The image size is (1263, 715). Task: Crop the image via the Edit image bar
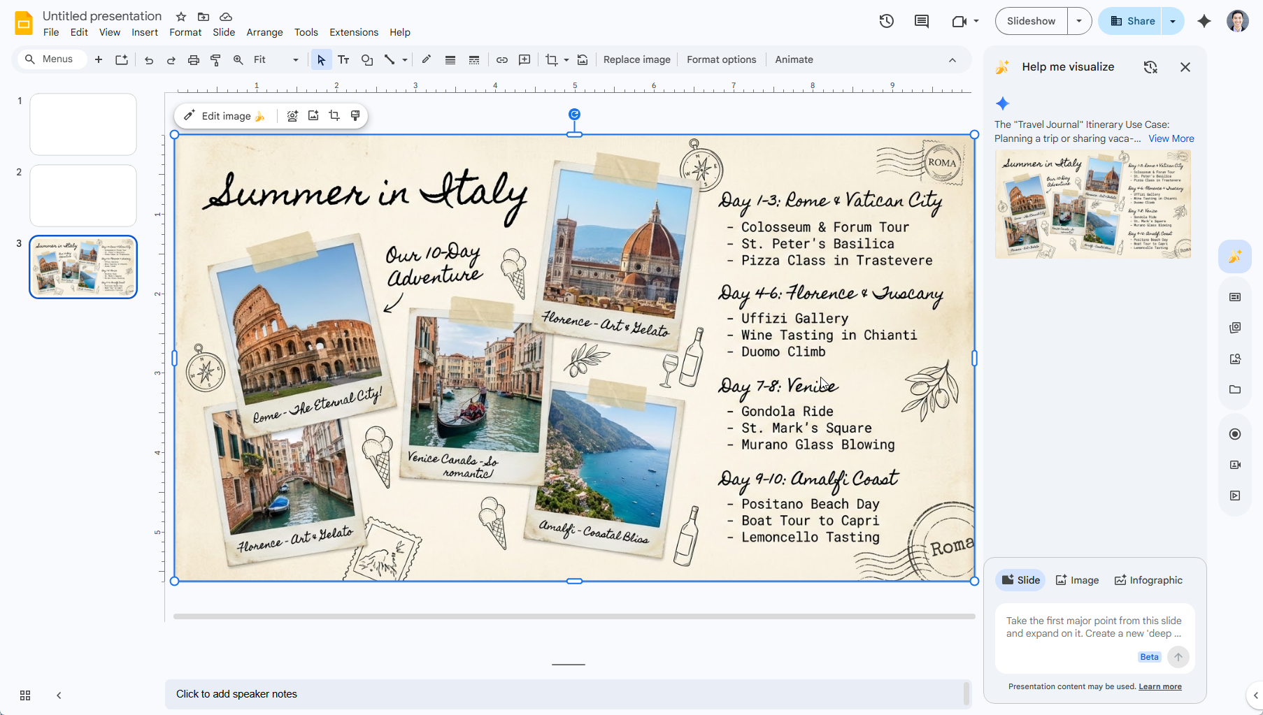point(334,115)
